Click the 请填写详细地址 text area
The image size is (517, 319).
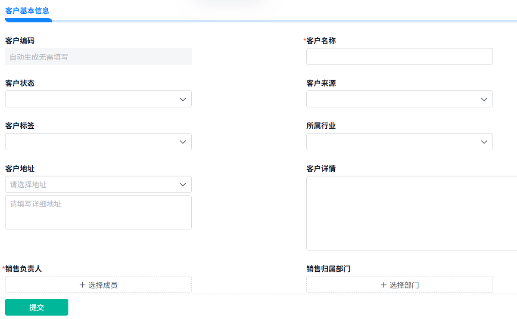(x=98, y=212)
